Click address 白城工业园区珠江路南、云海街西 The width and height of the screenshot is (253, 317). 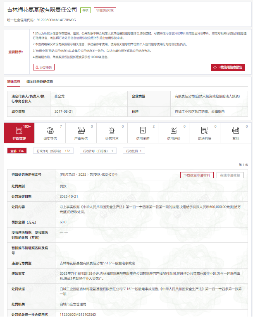click(200, 111)
